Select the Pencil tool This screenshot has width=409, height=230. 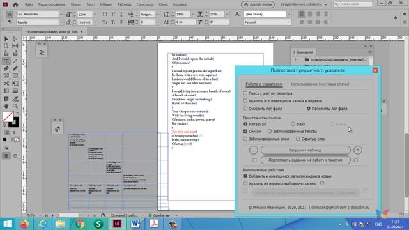pyautogui.click(x=15, y=68)
